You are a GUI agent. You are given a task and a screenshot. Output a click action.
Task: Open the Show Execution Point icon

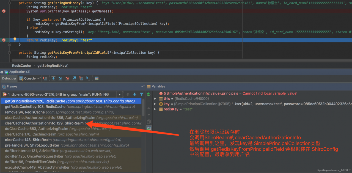coord(45,79)
